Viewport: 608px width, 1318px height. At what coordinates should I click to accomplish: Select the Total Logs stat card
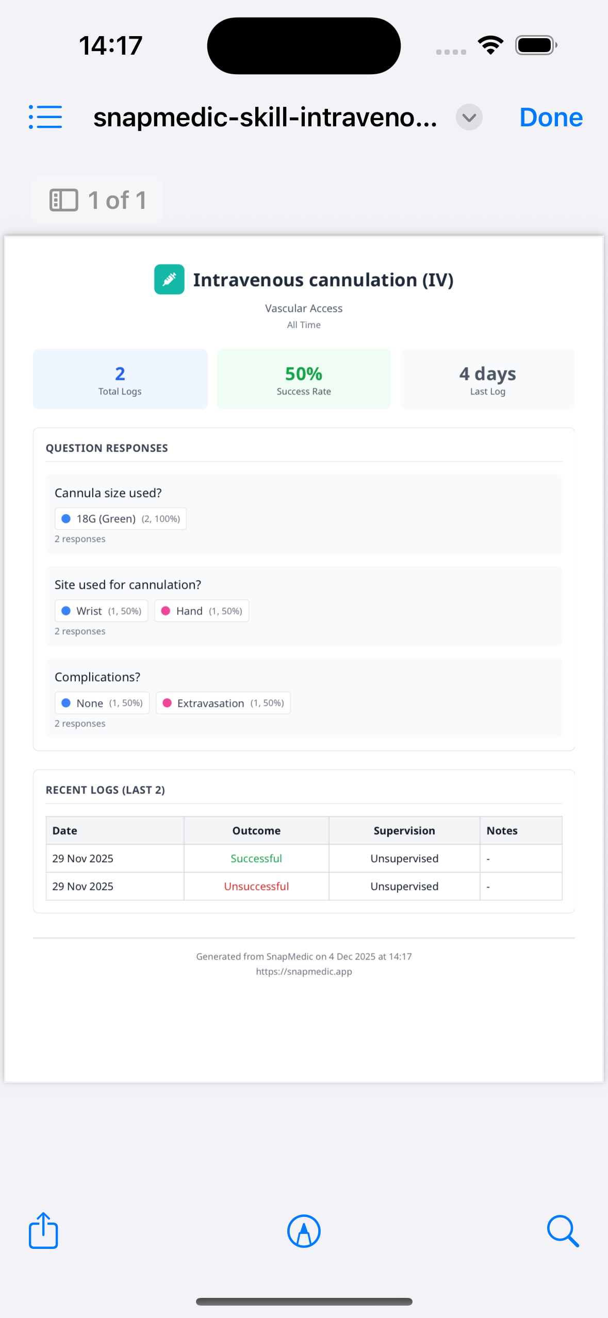pos(120,379)
